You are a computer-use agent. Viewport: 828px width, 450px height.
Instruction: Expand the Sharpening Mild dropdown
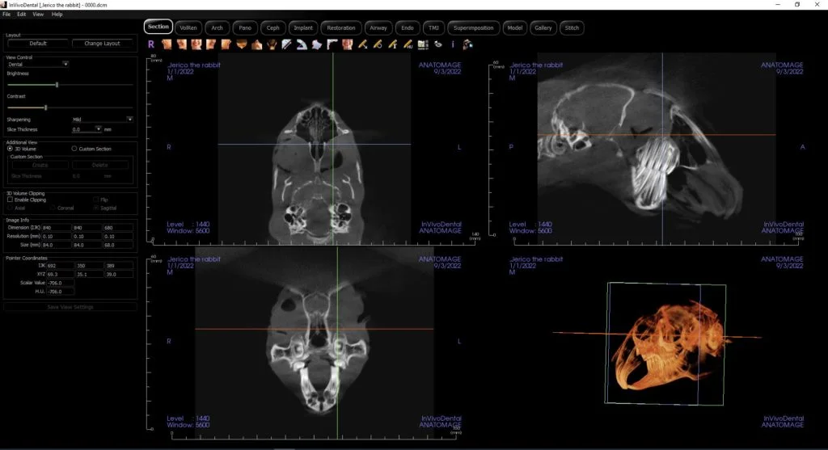click(103, 119)
